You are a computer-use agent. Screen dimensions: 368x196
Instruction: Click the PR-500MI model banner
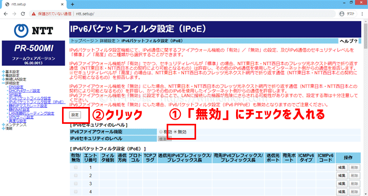point(34,53)
